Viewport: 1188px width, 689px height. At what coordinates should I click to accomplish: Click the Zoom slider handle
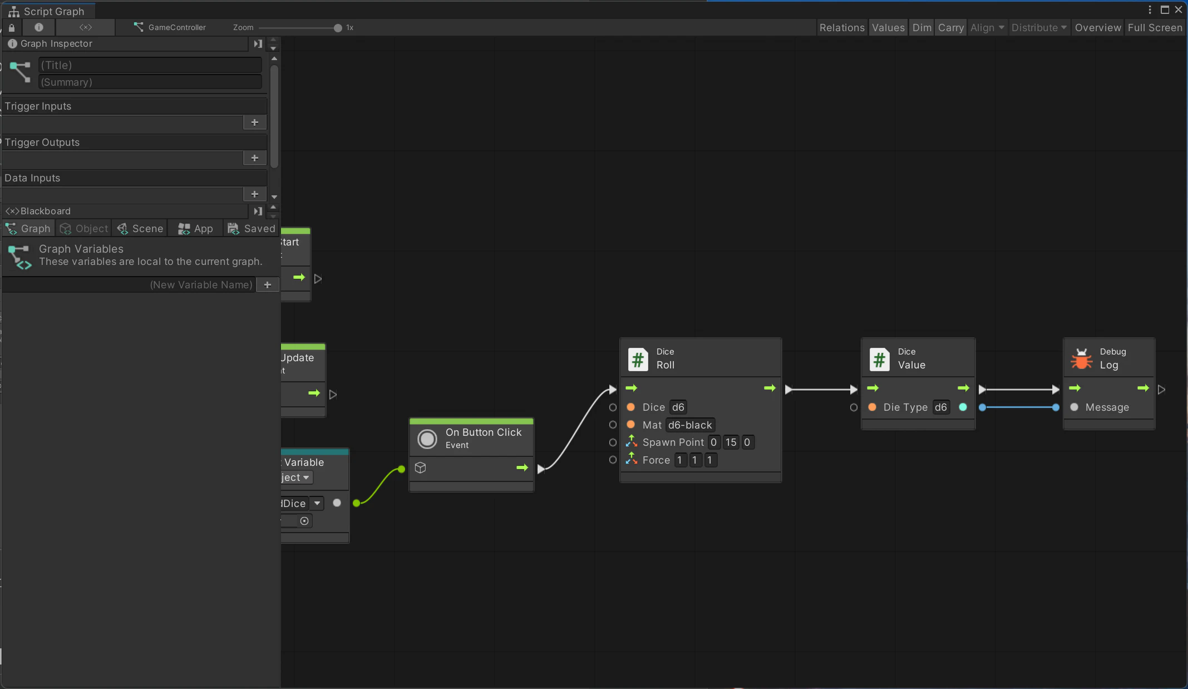point(338,28)
